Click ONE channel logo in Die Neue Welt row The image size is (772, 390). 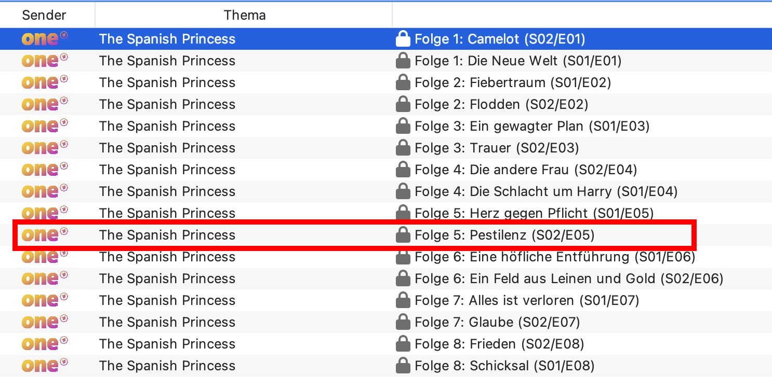(45, 61)
